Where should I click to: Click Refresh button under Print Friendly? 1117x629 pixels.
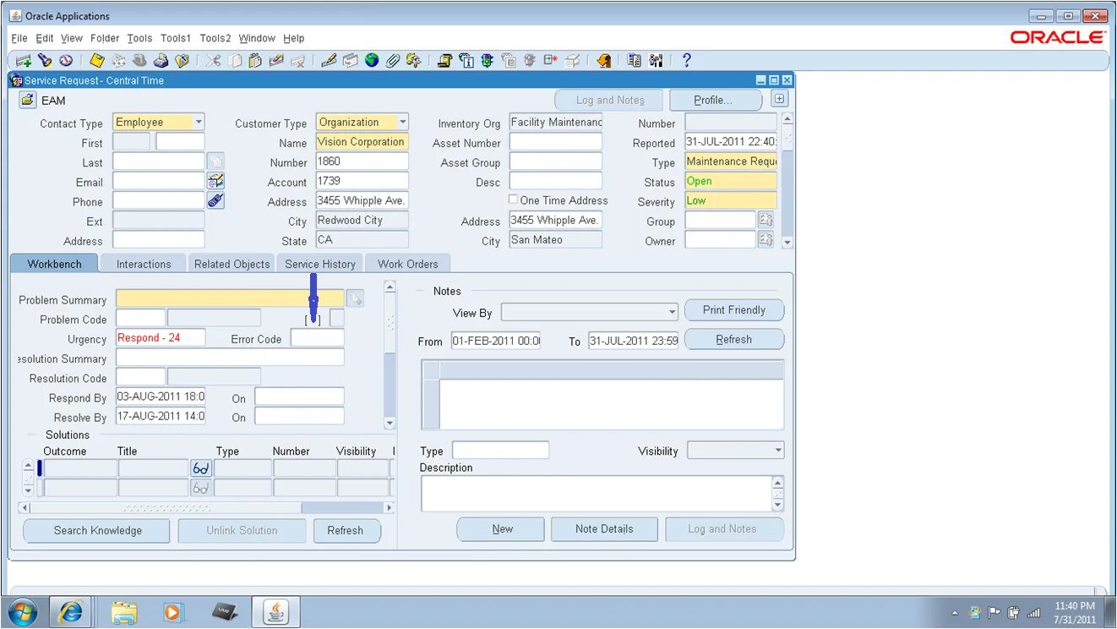pyautogui.click(x=734, y=340)
